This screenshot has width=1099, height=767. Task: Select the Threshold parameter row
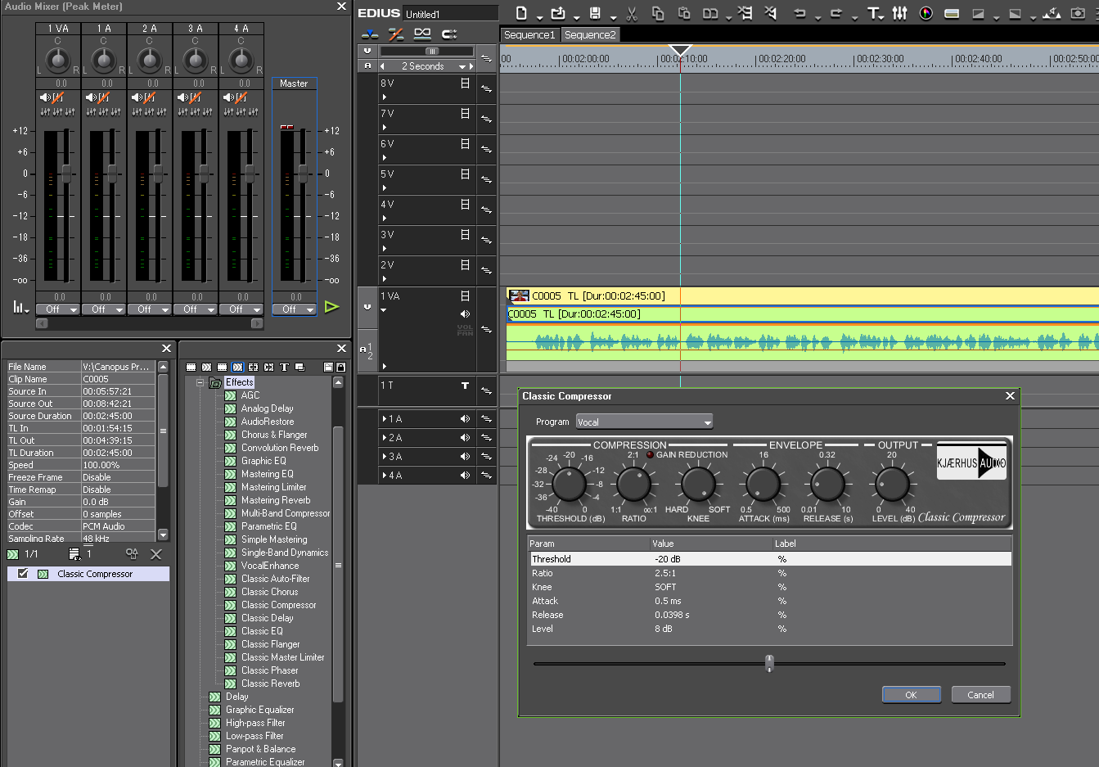pos(770,559)
